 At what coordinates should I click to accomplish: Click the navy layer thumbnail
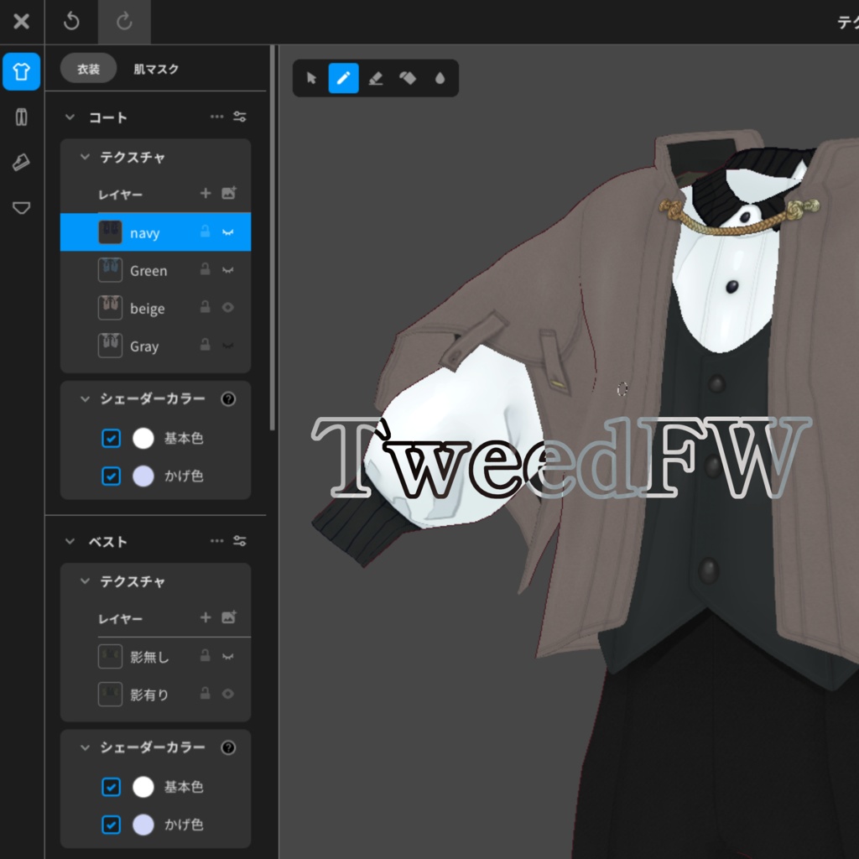[110, 232]
